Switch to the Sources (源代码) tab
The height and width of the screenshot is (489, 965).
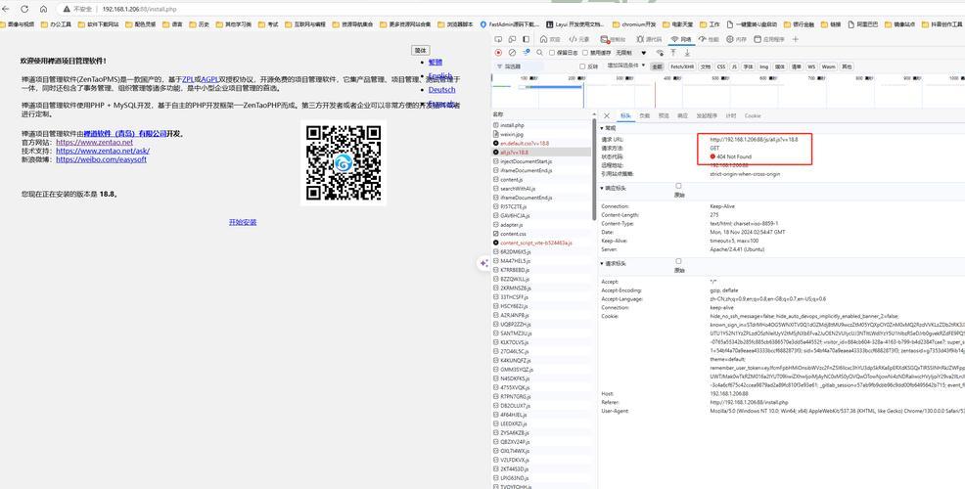pos(649,39)
